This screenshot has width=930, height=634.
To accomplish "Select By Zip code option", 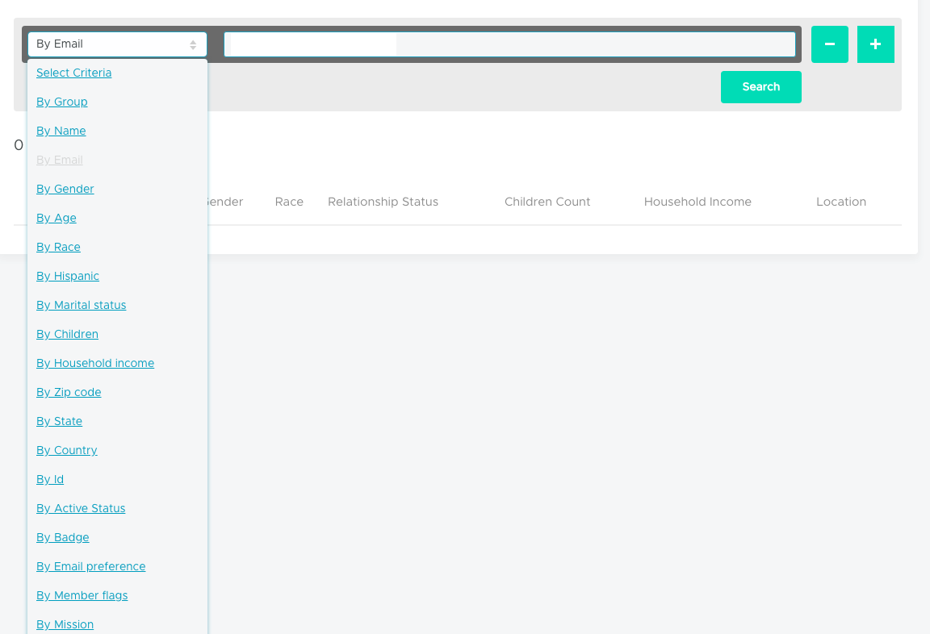I will pyautogui.click(x=69, y=392).
